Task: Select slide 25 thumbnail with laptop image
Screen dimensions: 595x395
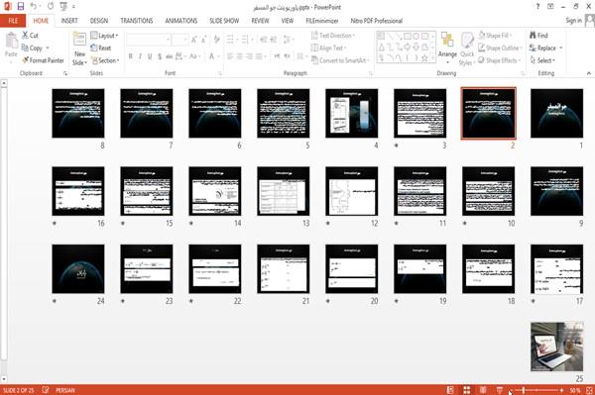Action: click(556, 346)
